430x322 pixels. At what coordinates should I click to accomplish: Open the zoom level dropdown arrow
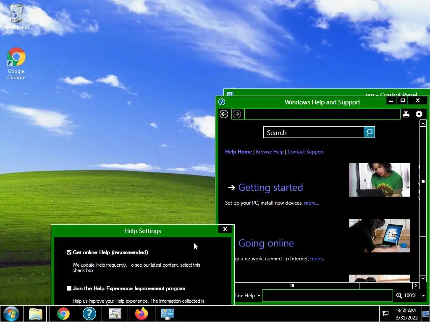tap(423, 296)
